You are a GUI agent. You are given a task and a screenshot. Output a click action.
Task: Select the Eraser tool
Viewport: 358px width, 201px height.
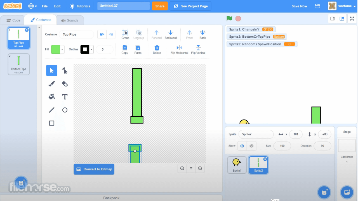click(65, 84)
